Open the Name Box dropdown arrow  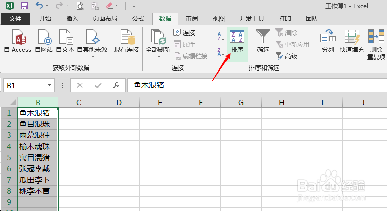pos(50,85)
